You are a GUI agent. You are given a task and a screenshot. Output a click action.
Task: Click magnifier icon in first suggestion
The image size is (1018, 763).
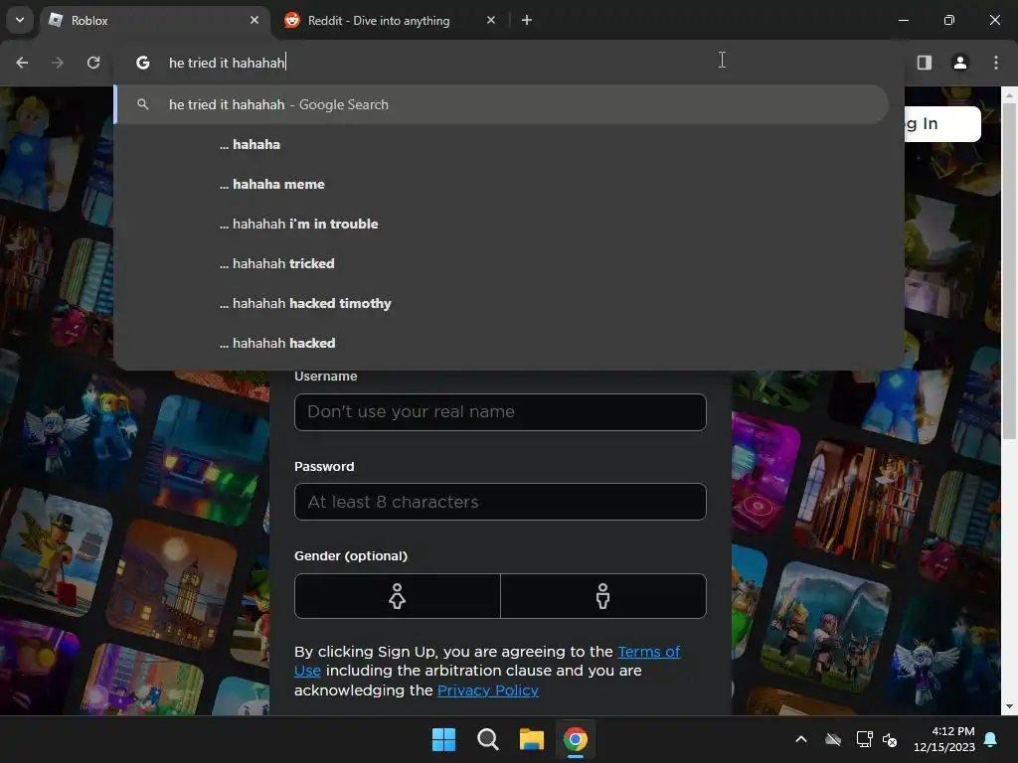coord(143,103)
